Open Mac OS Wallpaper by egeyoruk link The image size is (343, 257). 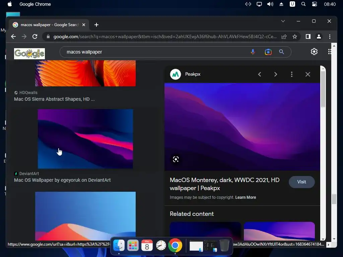(62, 180)
